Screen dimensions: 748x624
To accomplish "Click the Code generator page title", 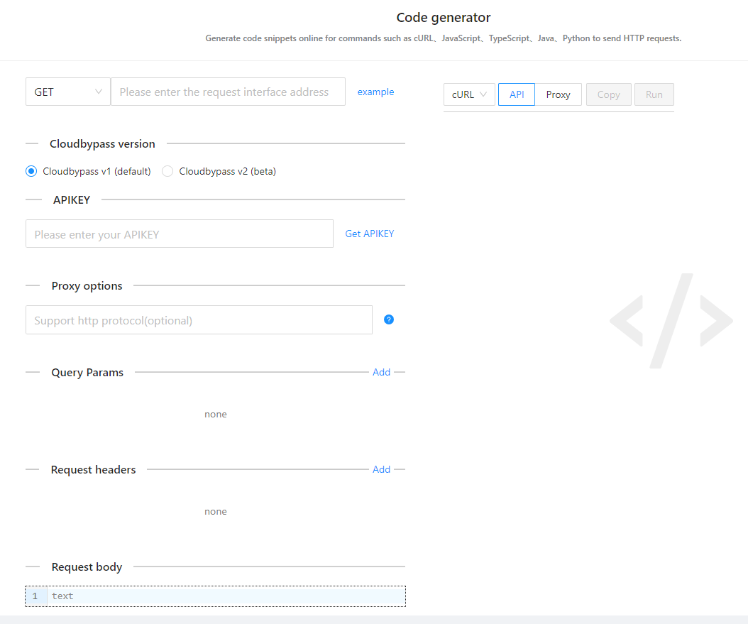I will [x=444, y=18].
